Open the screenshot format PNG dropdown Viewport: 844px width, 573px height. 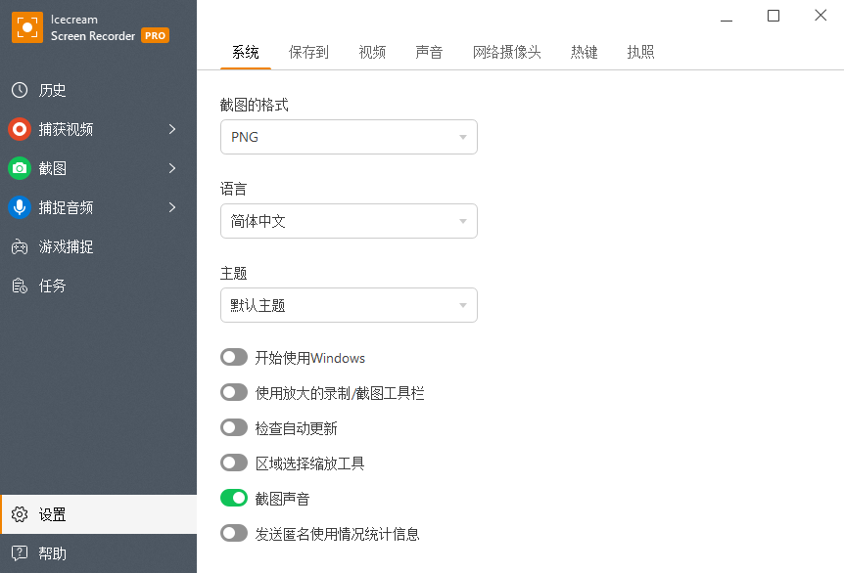pos(349,137)
